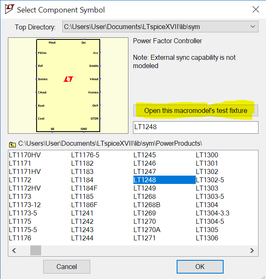Pick the LT1270 entry
The width and height of the screenshot is (266, 279).
[x=145, y=221]
